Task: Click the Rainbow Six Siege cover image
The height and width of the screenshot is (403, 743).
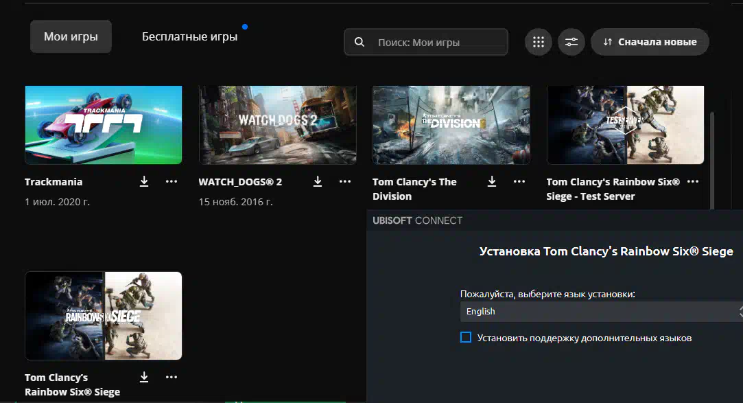Action: coord(104,316)
